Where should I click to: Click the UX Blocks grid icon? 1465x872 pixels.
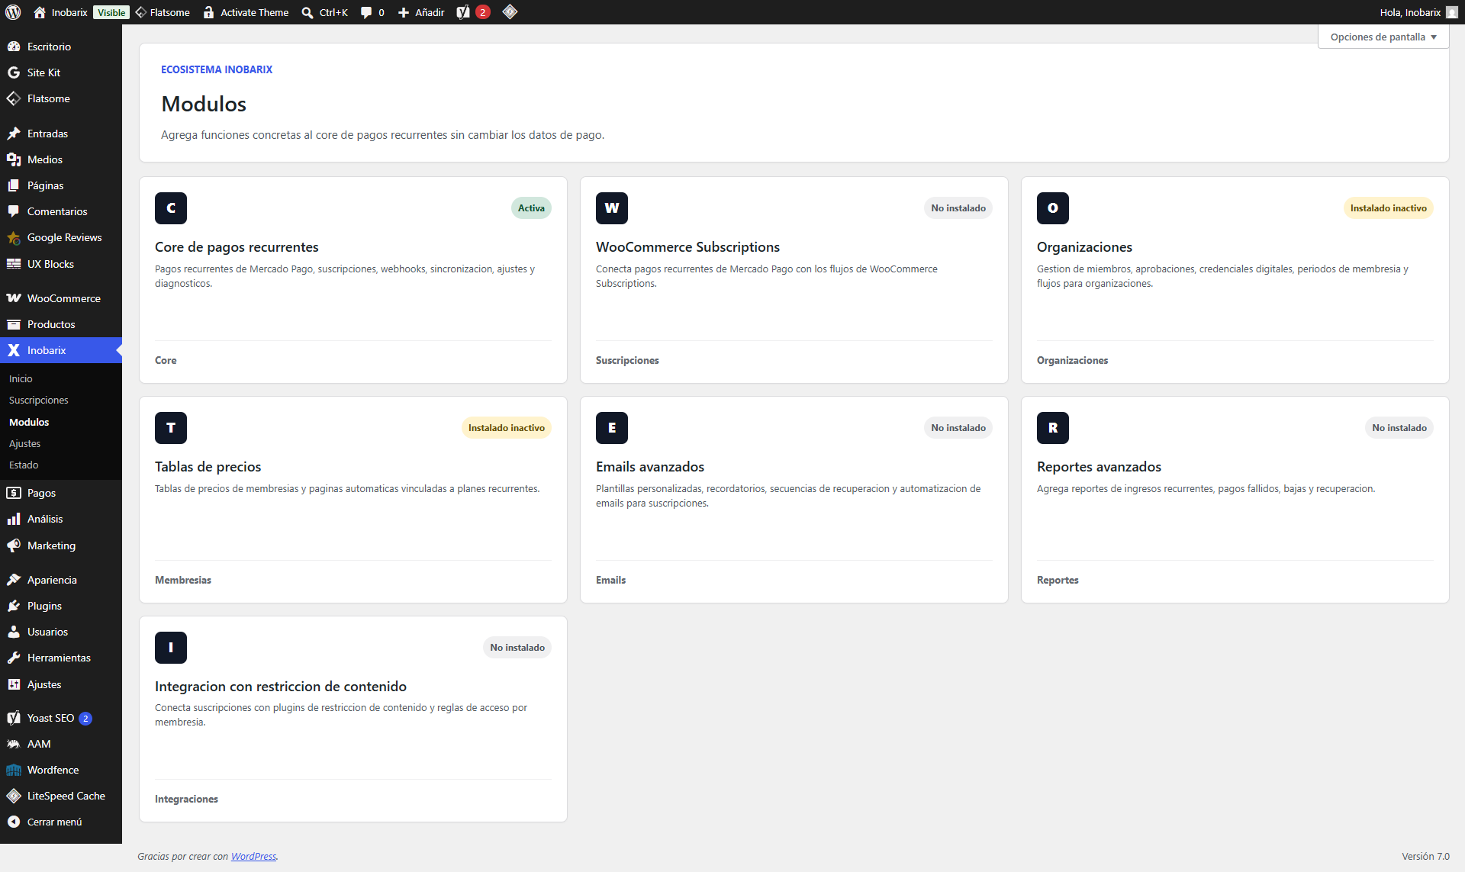point(14,264)
